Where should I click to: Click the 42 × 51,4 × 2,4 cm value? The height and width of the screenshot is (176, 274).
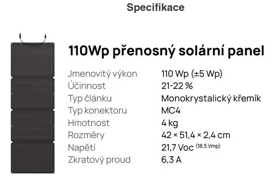click(196, 135)
